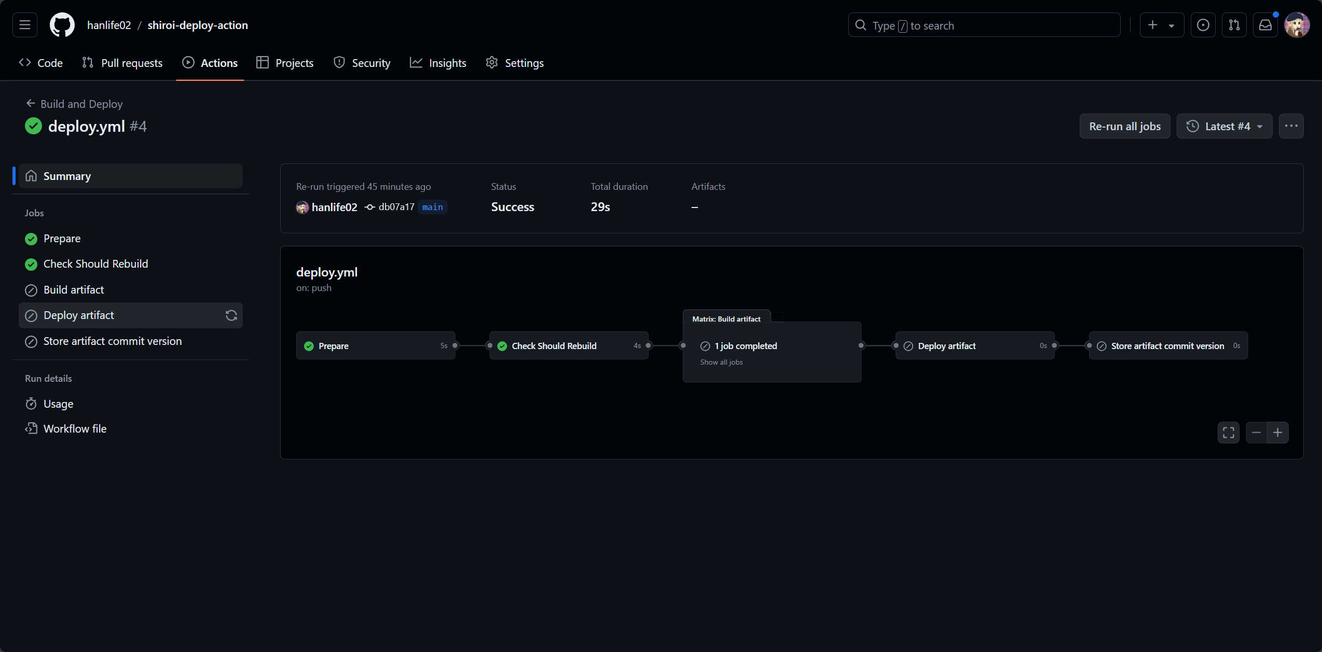Click the GitHub logo home icon
The width and height of the screenshot is (1322, 652).
(x=62, y=25)
